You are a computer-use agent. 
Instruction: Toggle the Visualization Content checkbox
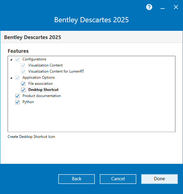pos(23,66)
